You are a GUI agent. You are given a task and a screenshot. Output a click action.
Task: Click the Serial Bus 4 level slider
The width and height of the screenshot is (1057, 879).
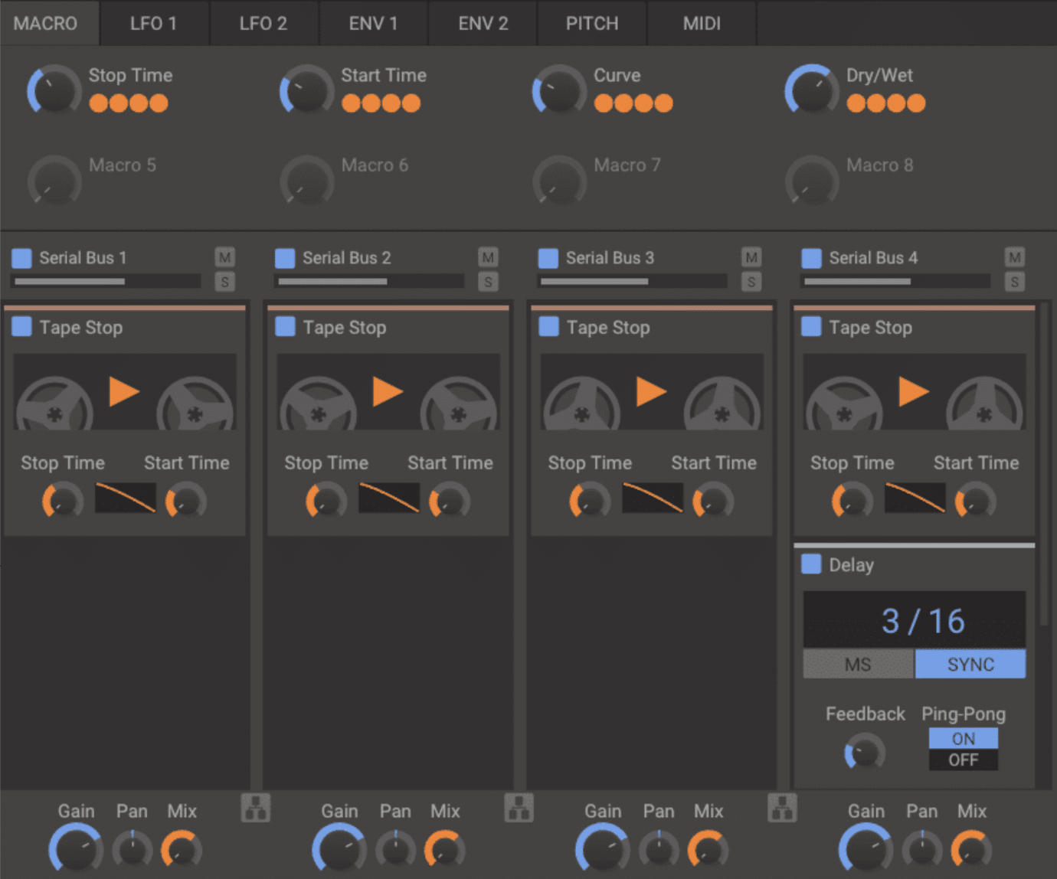click(896, 282)
